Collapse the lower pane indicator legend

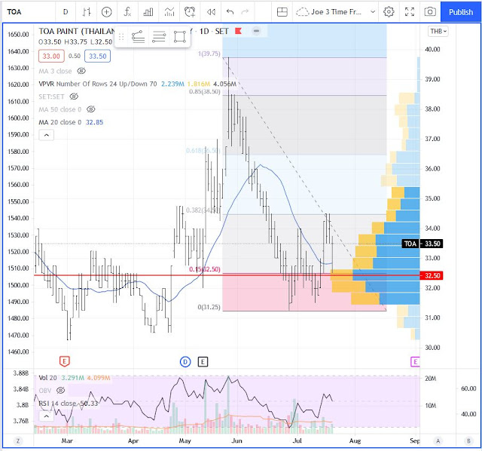[47, 416]
